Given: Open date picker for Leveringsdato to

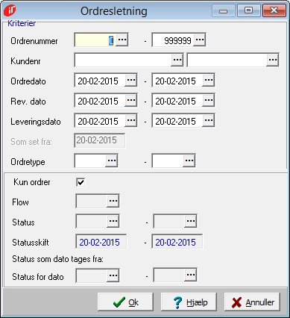Looking at the screenshot, I should point(208,120).
